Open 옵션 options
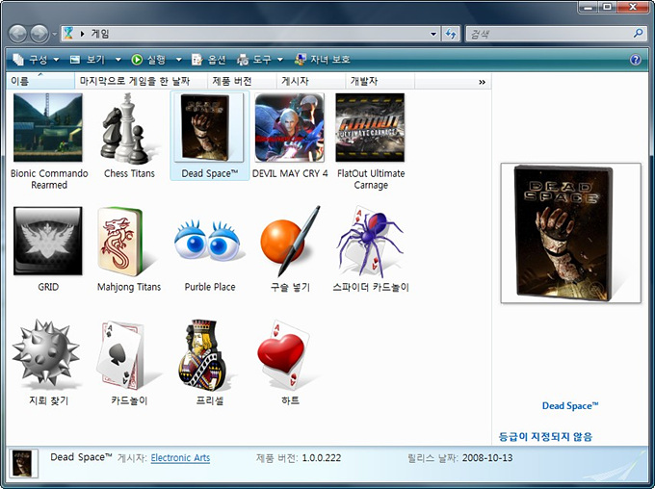 pos(208,60)
